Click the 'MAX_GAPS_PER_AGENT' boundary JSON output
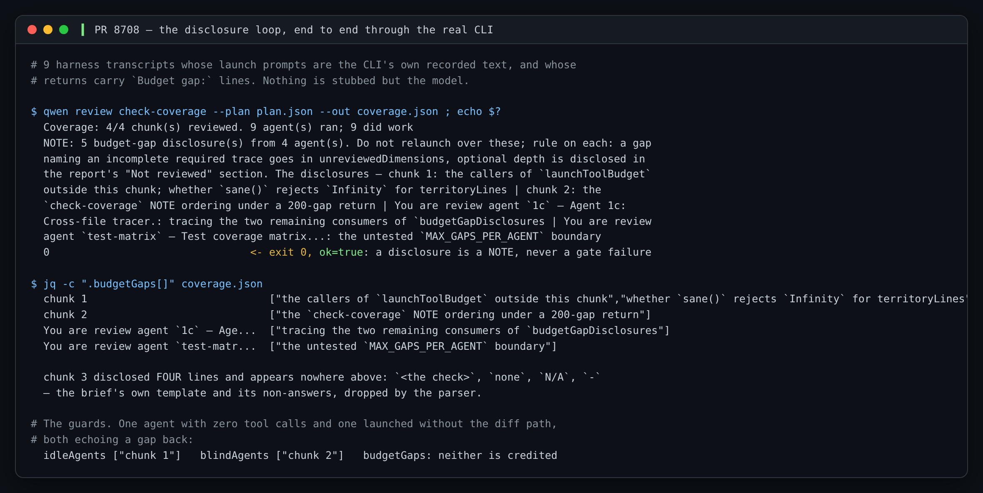Viewport: 983px width, 493px height. (x=413, y=346)
